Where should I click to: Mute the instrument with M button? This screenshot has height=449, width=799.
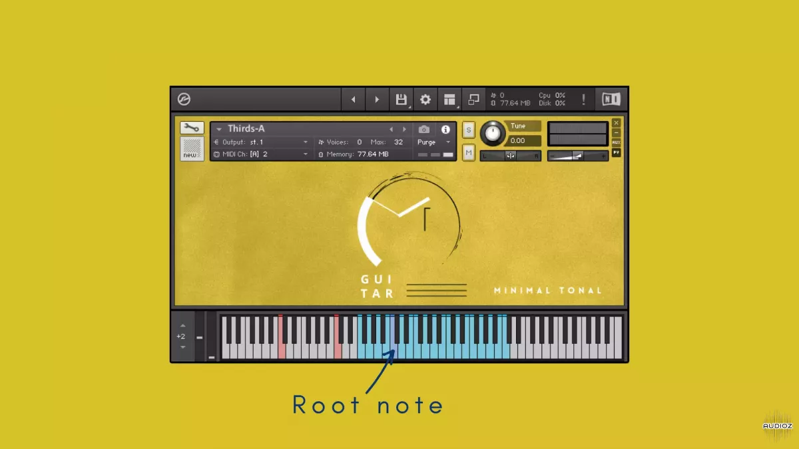(468, 153)
